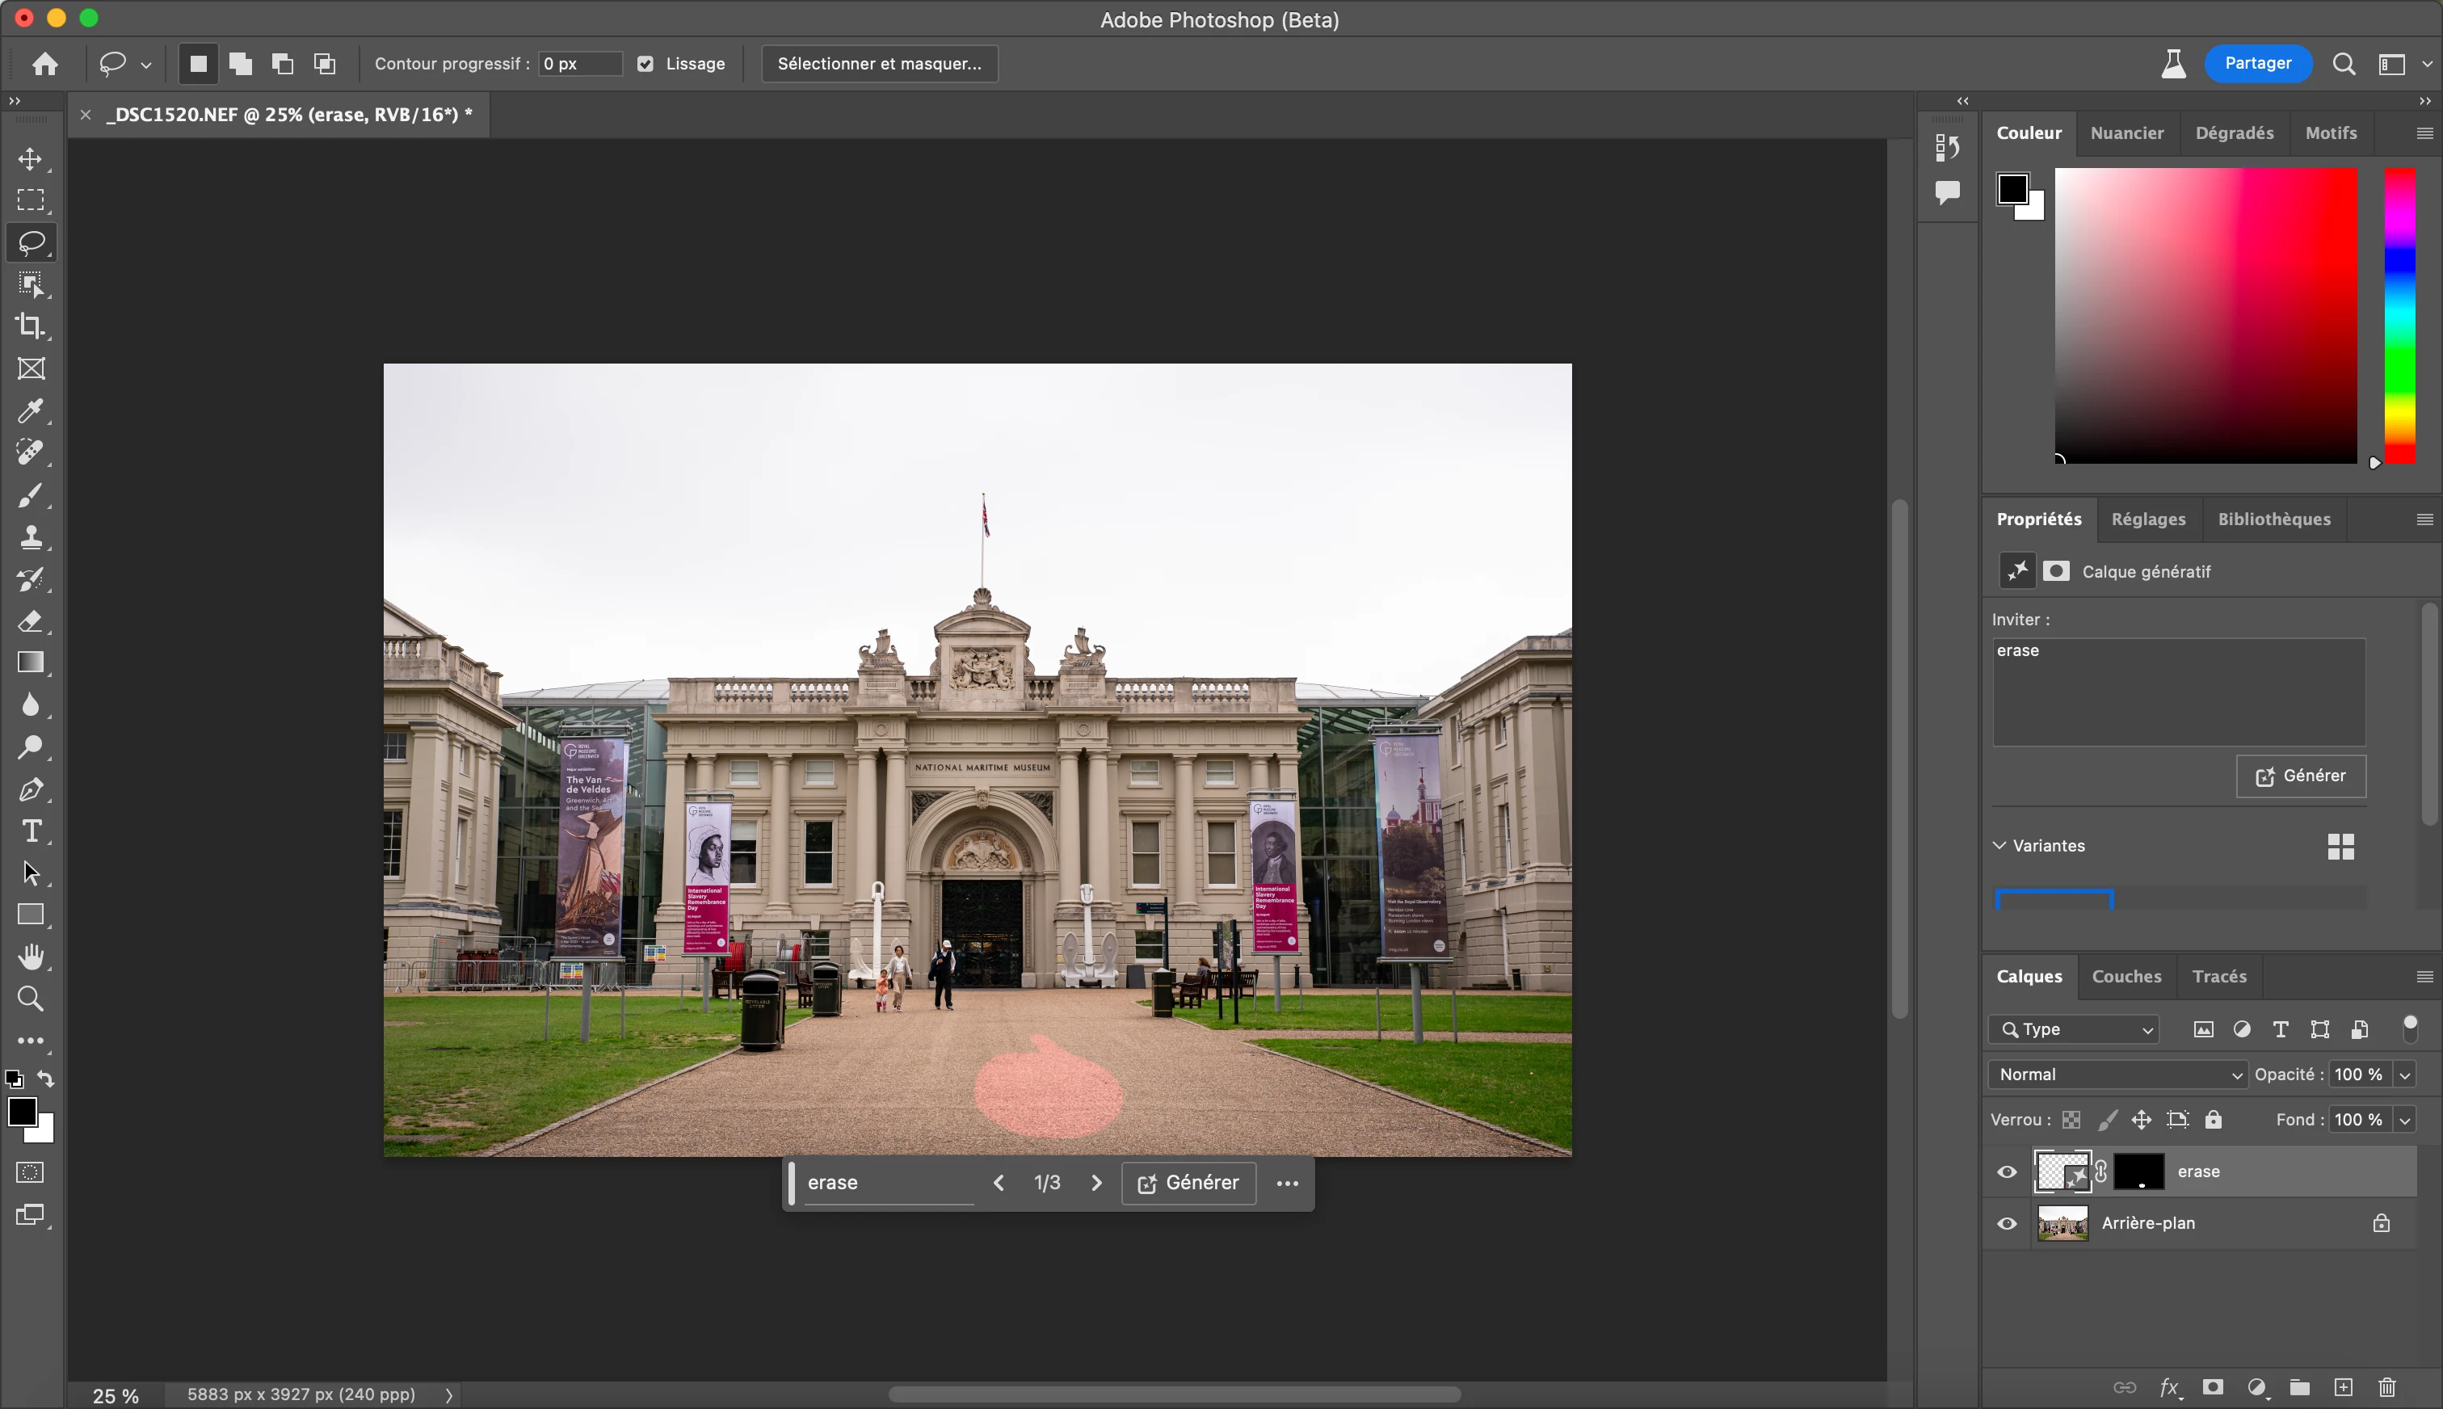Open the Normal blend mode dropdown
This screenshot has width=2443, height=1409.
pos(2117,1075)
